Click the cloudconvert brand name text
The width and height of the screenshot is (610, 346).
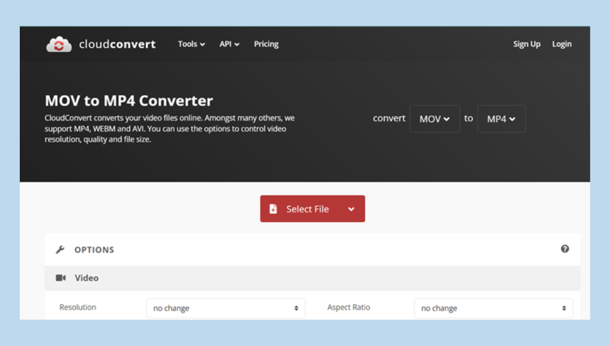117,44
